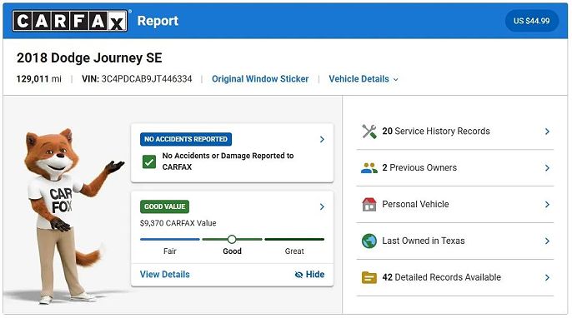Click the Fair label under slider
Viewport: 572px width, 318px height.
pyautogui.click(x=170, y=251)
